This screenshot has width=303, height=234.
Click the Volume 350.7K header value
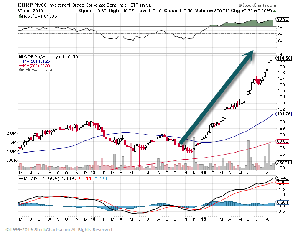[211, 10]
